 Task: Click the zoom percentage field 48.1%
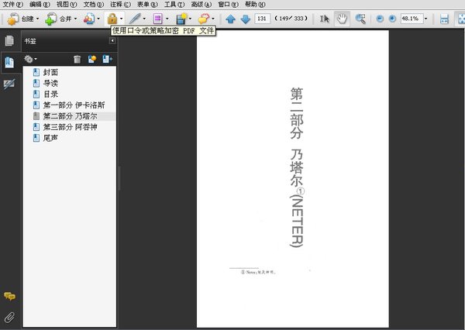pos(412,19)
